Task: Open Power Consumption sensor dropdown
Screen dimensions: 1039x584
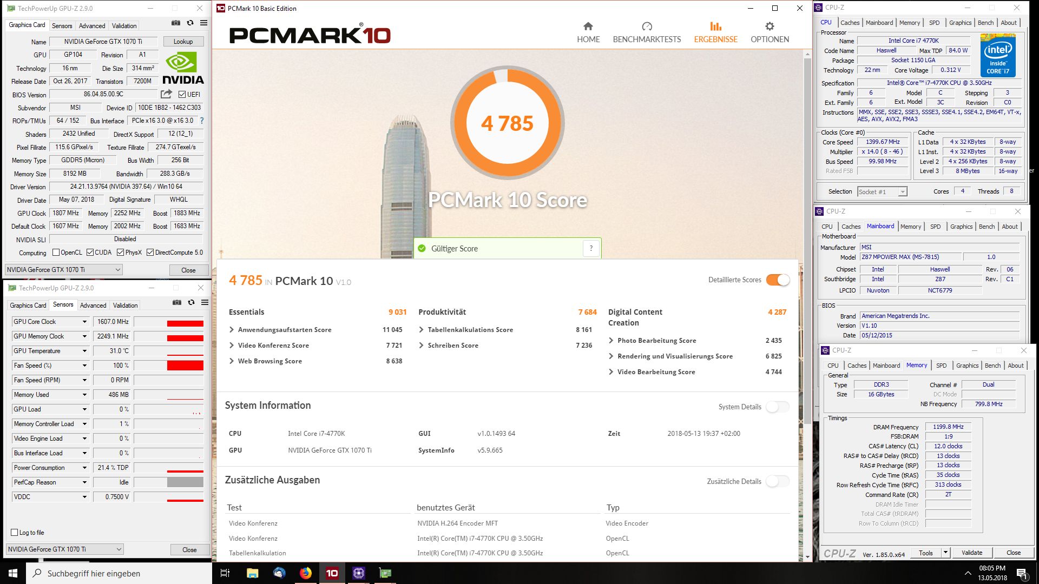Action: click(84, 468)
